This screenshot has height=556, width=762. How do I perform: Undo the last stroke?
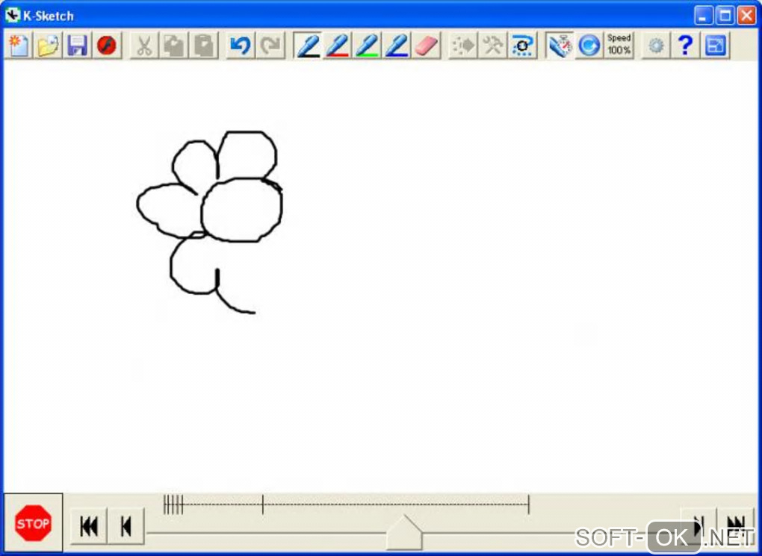point(240,46)
